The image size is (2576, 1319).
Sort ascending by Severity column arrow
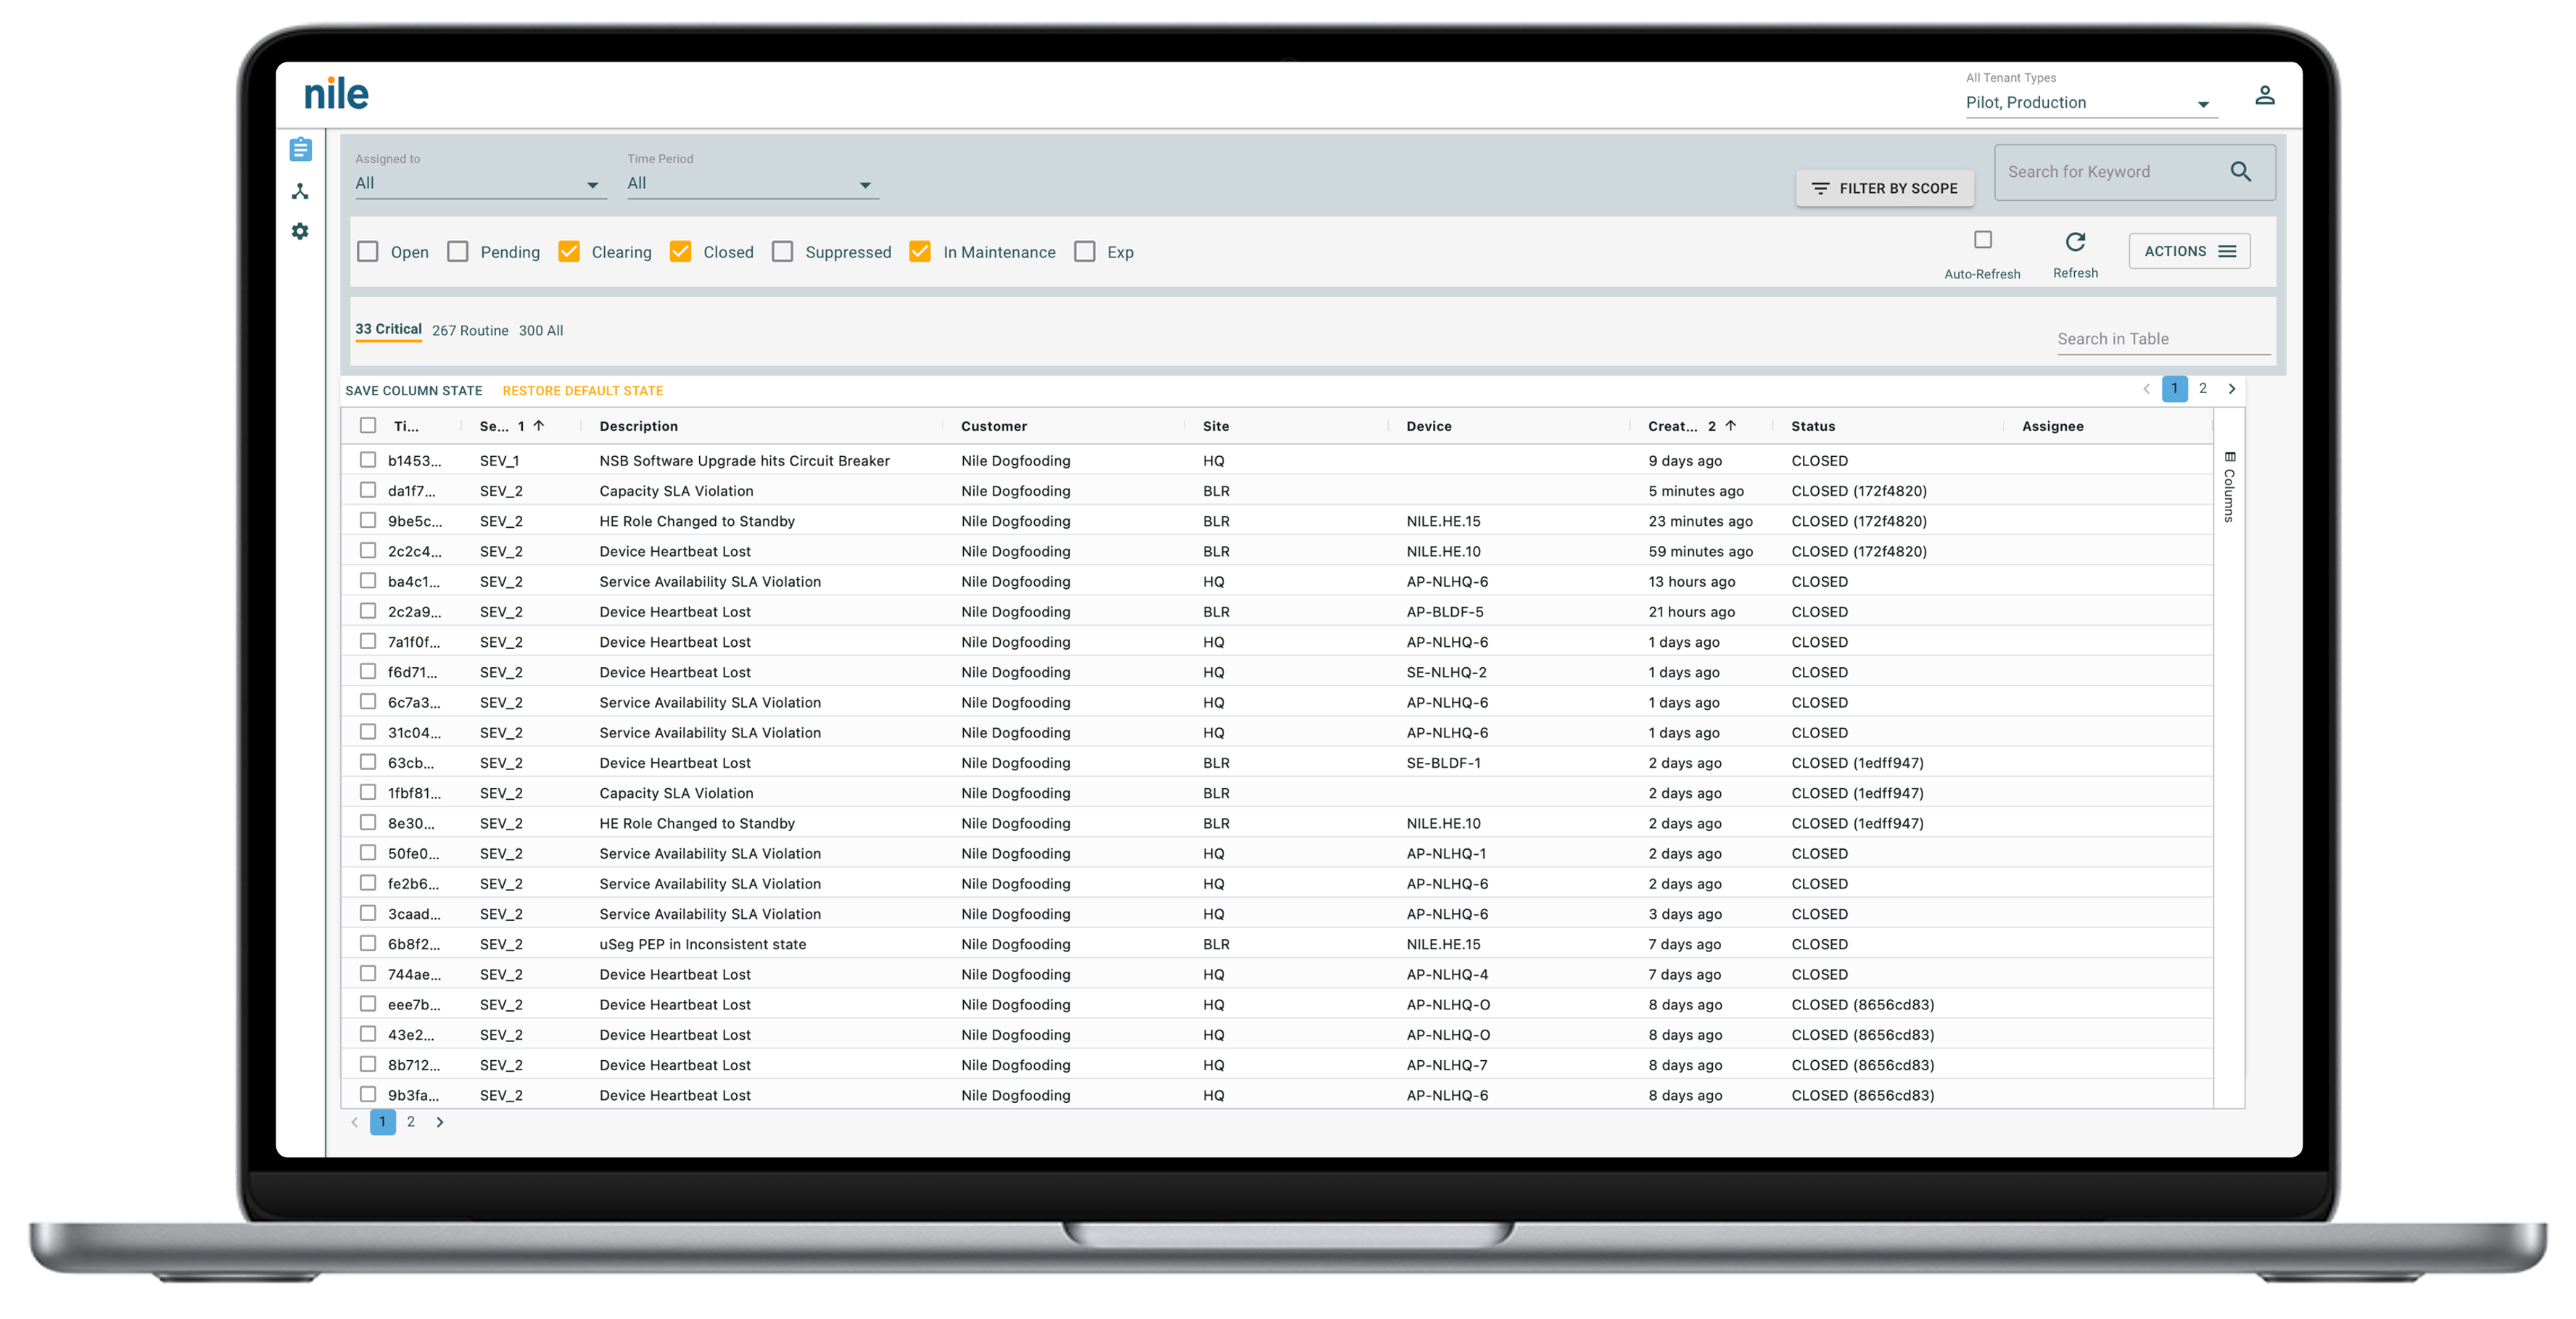pos(539,425)
